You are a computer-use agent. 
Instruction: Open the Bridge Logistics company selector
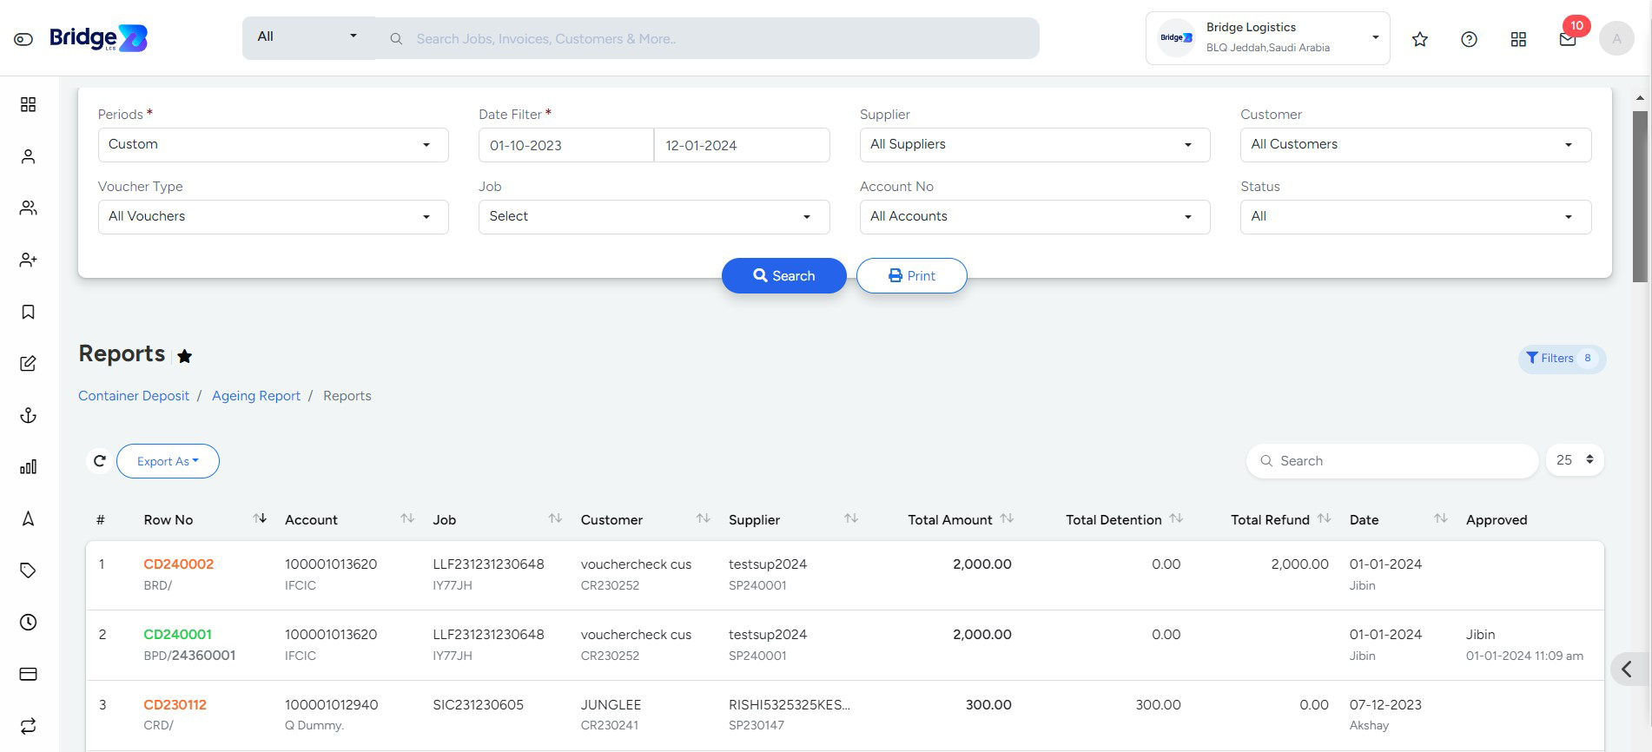[x=1267, y=38]
